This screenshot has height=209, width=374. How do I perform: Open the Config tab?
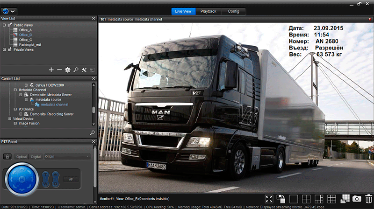pos(233,11)
